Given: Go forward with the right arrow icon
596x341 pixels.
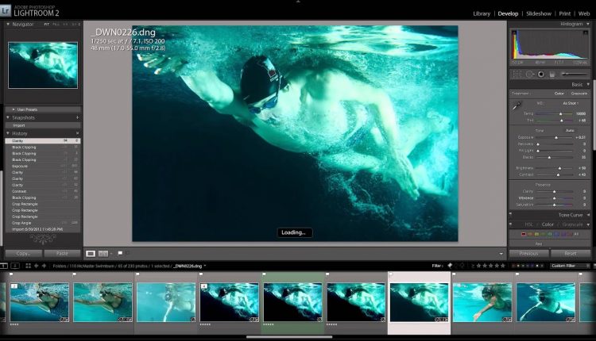Looking at the screenshot, I should pyautogui.click(x=44, y=266).
